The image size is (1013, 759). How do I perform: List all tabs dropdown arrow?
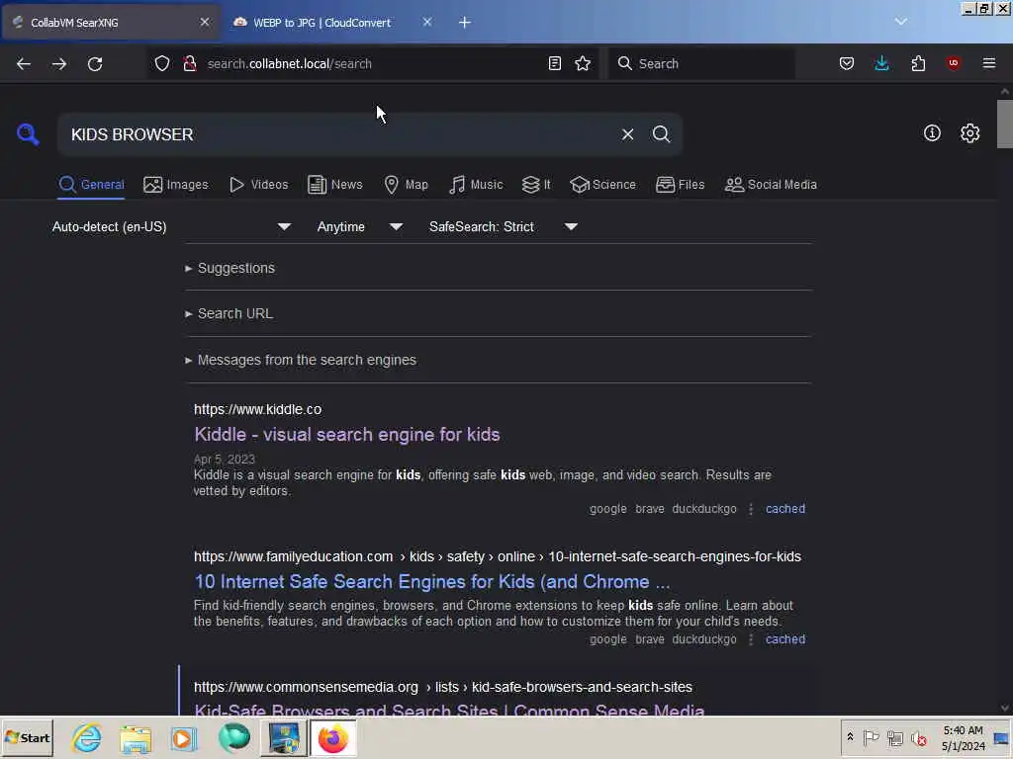[x=900, y=22]
